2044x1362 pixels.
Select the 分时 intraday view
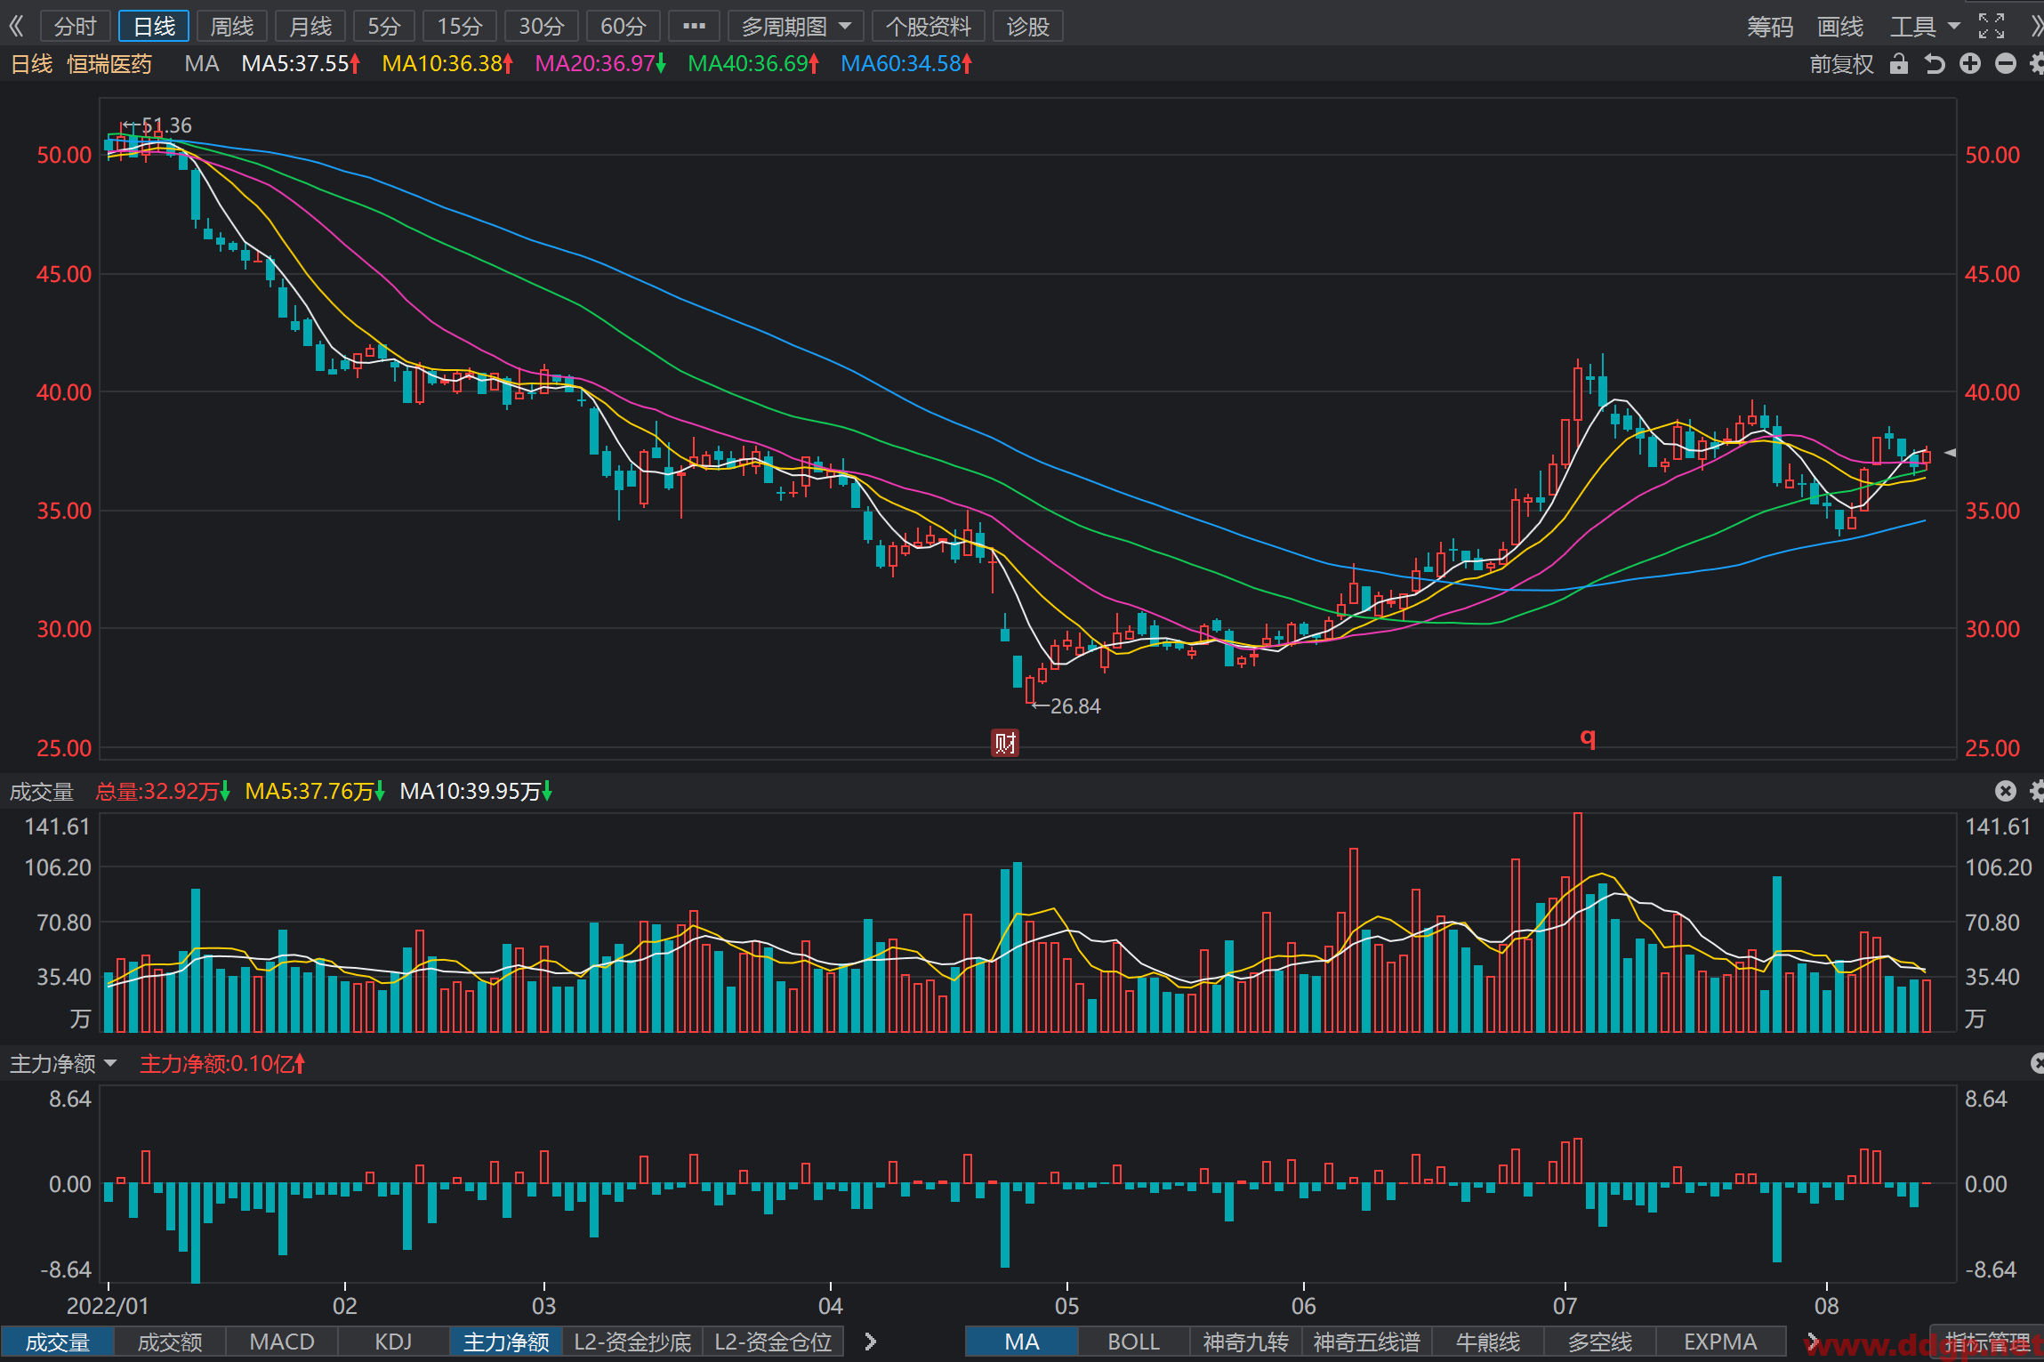75,26
